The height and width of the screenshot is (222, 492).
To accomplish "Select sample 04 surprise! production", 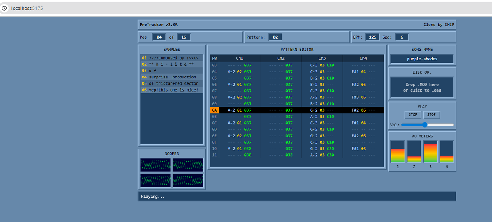I will click(x=171, y=77).
